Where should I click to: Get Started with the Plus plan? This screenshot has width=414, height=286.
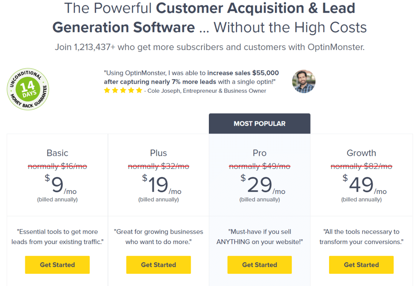point(158,264)
